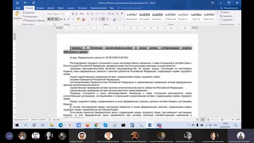Screen dimensions: 254x143
Task: Open the Windows Start menu
Action: point(17,125)
